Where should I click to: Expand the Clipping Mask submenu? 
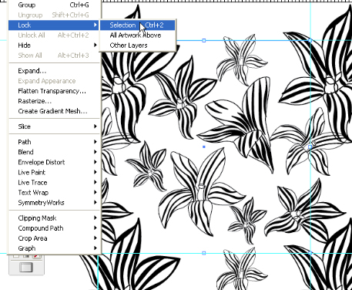pyautogui.click(x=54, y=218)
